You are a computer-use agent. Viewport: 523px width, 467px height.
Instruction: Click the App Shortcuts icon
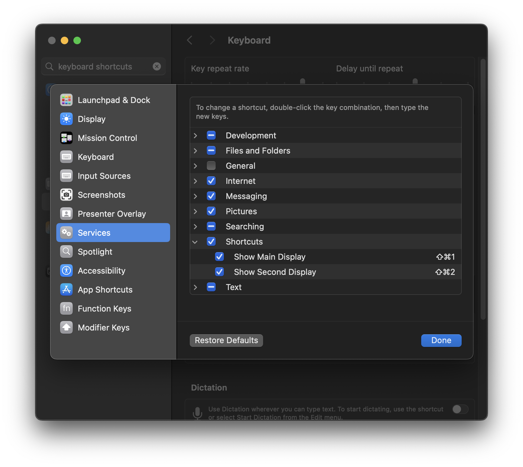coord(66,290)
